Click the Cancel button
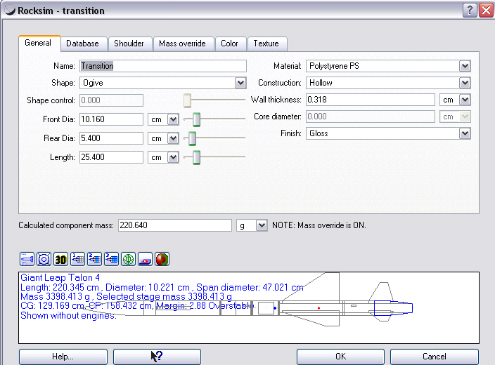Image resolution: width=495 pixels, height=365 pixels. [435, 357]
